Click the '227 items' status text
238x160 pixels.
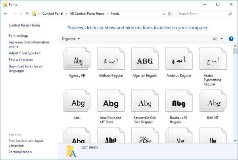click(x=90, y=147)
